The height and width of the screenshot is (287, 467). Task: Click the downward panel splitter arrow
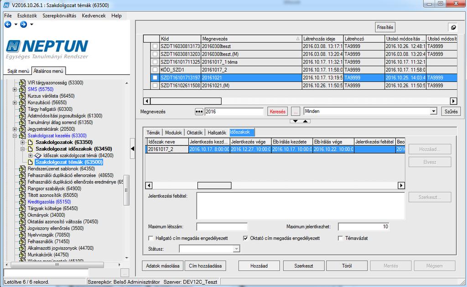[295, 121]
